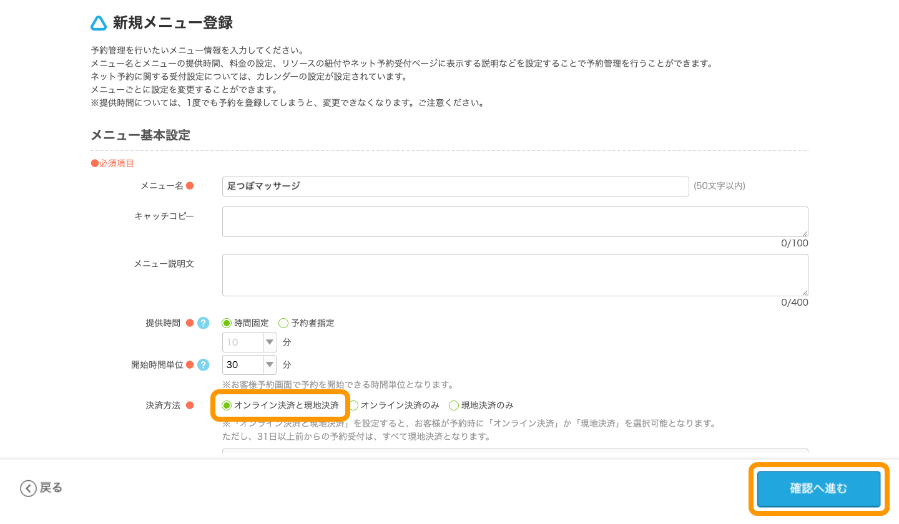Select the オンライン決済のみ payment option

354,405
